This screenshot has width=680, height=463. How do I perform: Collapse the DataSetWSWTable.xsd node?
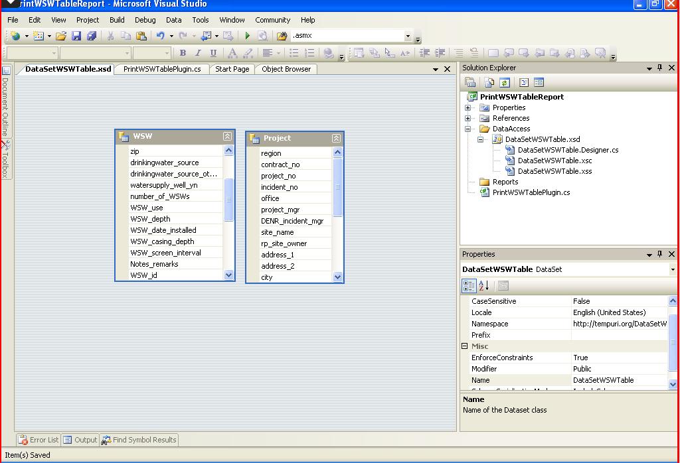(481, 139)
